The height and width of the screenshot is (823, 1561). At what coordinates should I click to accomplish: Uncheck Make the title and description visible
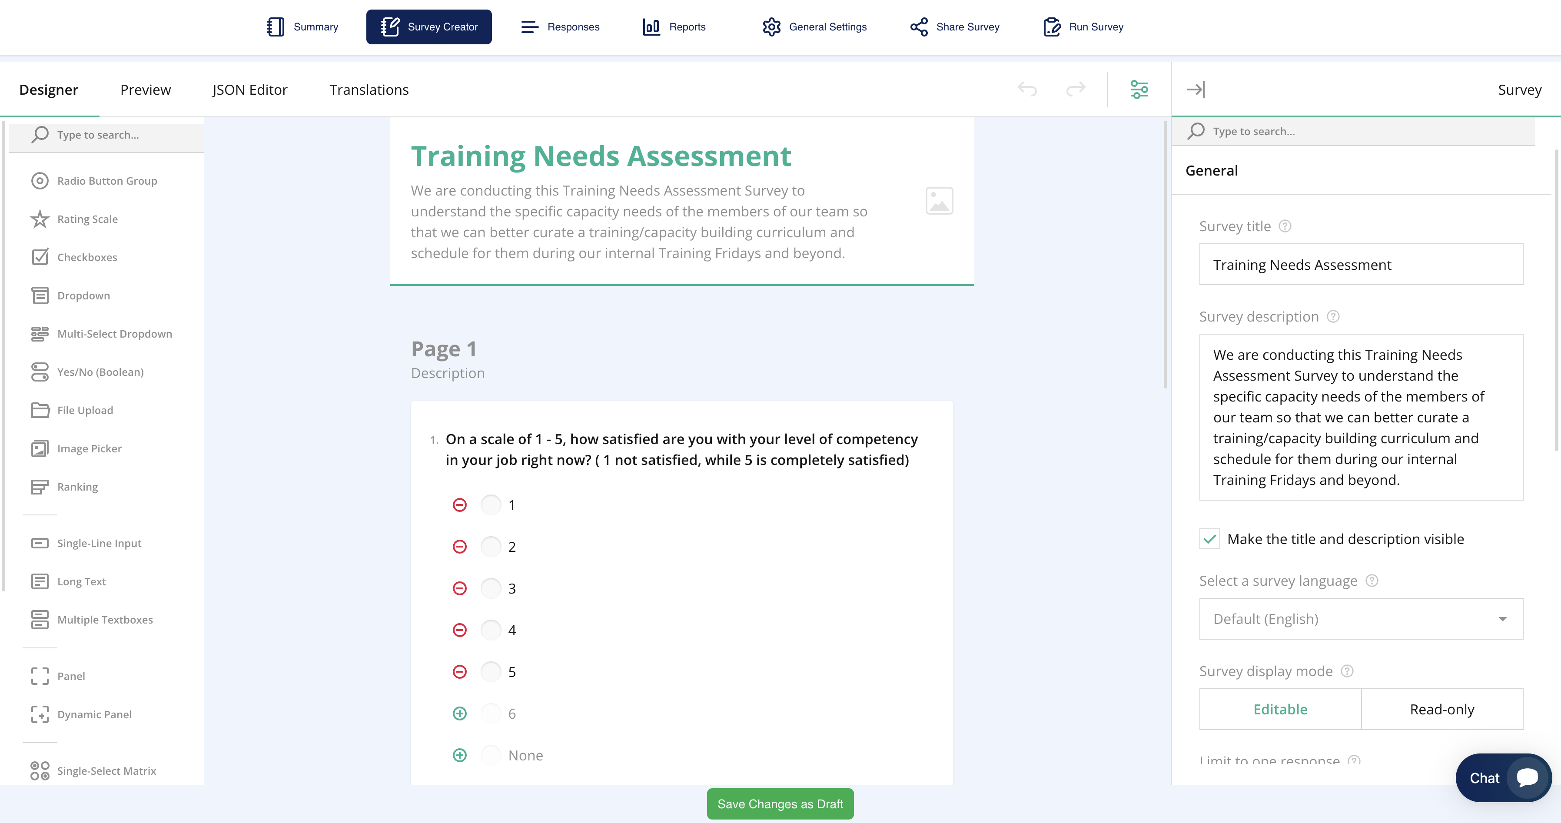pyautogui.click(x=1209, y=539)
